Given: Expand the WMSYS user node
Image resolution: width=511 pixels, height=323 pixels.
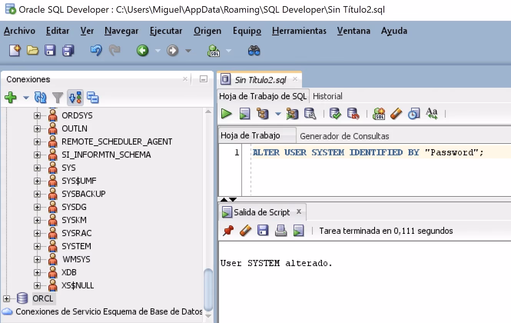Looking at the screenshot, I should click(37, 259).
